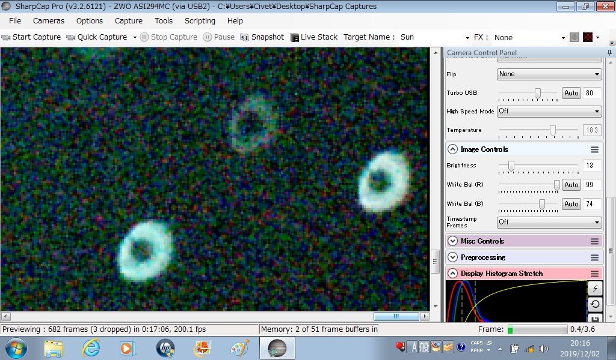Image resolution: width=616 pixels, height=360 pixels.
Task: Open the High Speed Mode dropdown
Action: coord(549,111)
